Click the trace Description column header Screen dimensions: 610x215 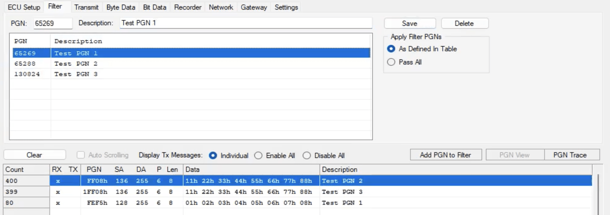click(456, 169)
